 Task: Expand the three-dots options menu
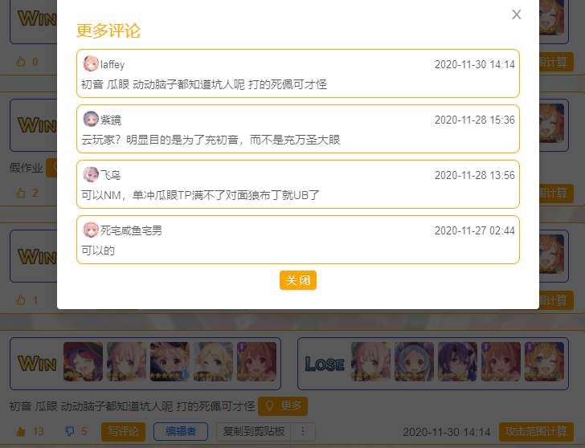(303, 432)
